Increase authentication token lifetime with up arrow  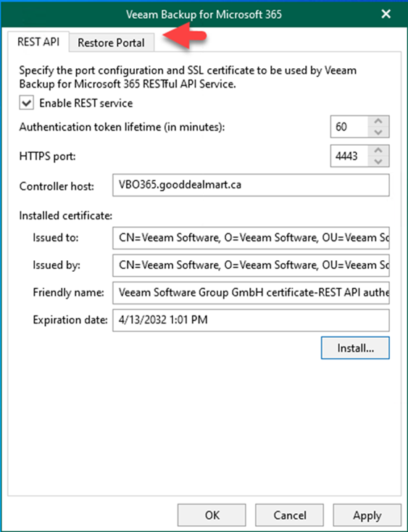pos(378,121)
